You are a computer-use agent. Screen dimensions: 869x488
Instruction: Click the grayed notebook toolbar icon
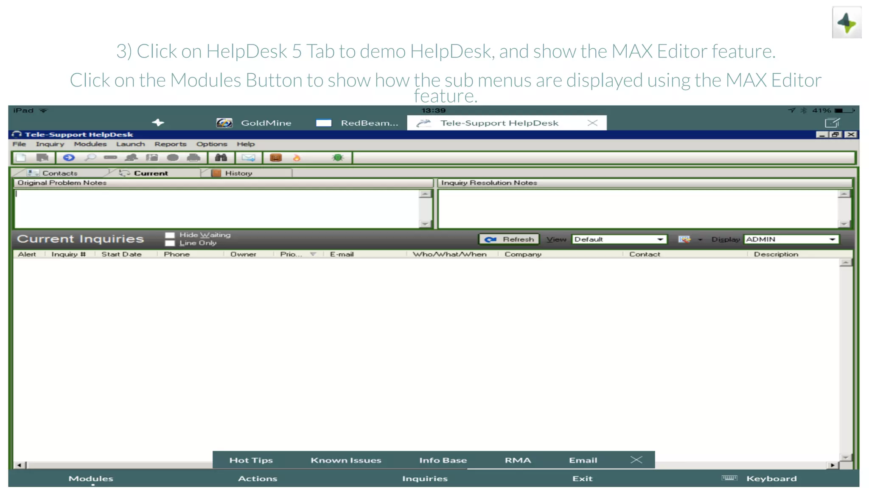[152, 158]
